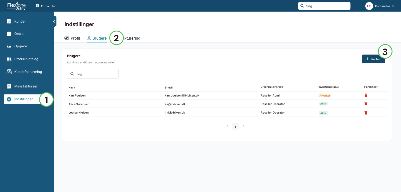
Task: Click Reseller Admin role for Kim Poulsen
Action: (x=271, y=95)
